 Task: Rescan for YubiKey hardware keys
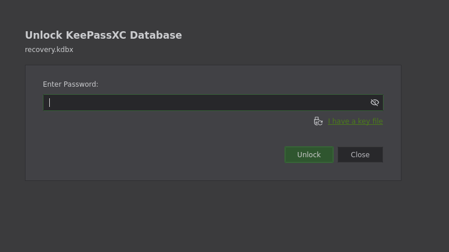(x=318, y=121)
